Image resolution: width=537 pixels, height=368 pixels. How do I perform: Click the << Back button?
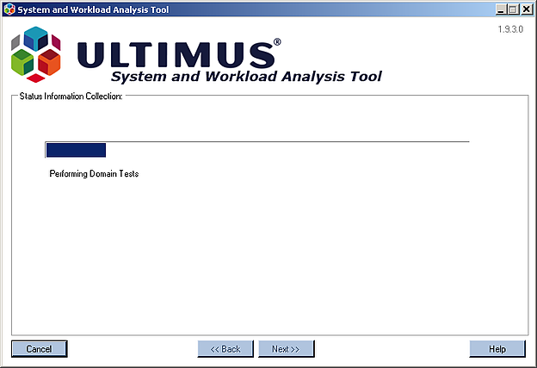click(225, 349)
